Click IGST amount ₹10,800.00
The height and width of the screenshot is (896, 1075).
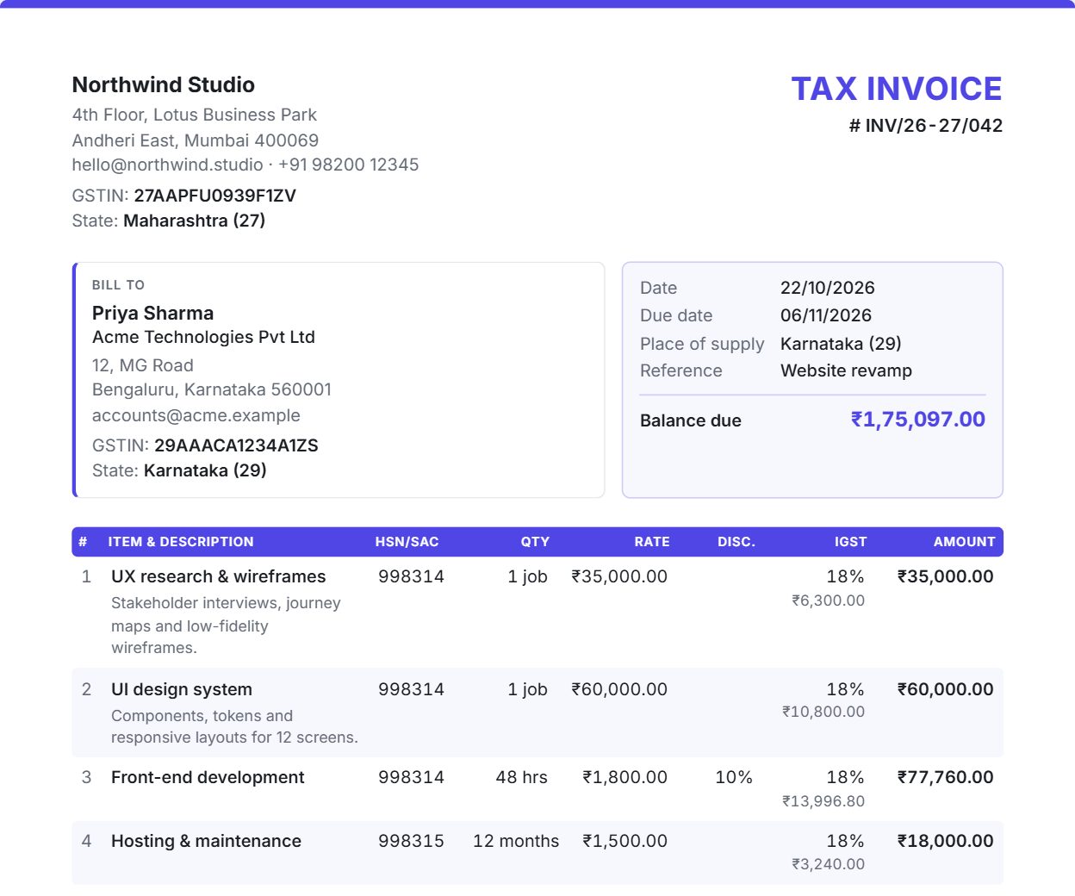tap(823, 712)
